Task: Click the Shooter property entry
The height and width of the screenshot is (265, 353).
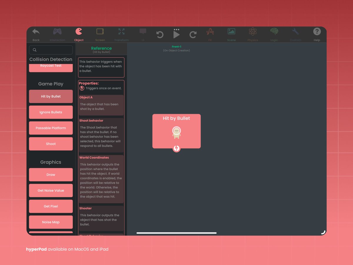Action: 101,218
